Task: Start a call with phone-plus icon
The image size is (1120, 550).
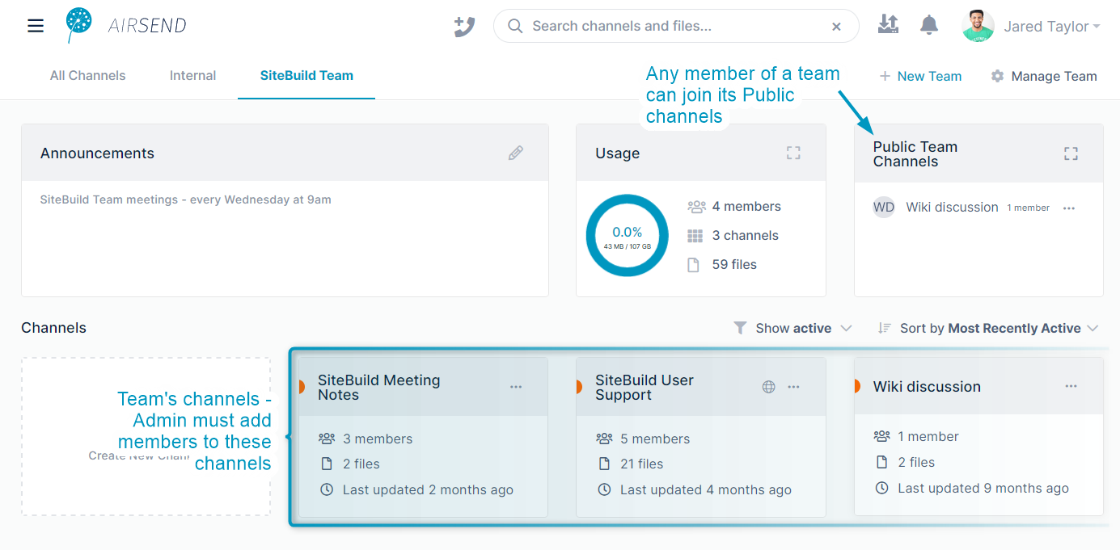Action: click(x=464, y=27)
